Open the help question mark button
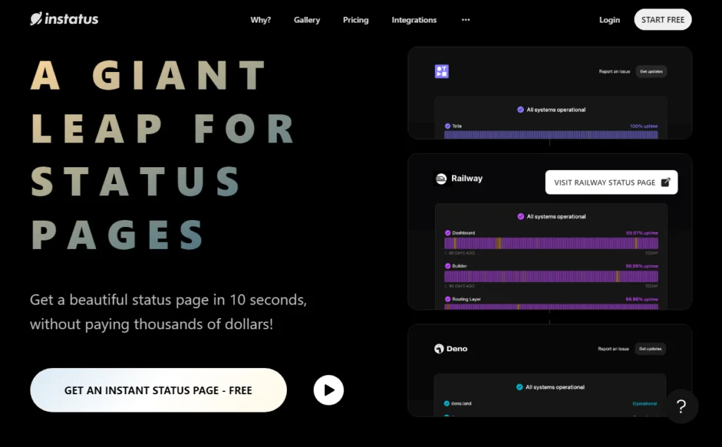 tap(681, 406)
